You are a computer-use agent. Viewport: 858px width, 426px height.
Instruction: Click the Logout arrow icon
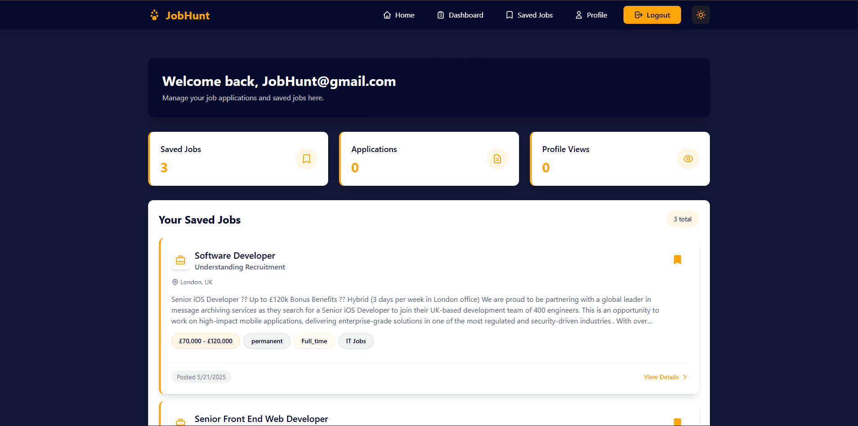click(638, 15)
